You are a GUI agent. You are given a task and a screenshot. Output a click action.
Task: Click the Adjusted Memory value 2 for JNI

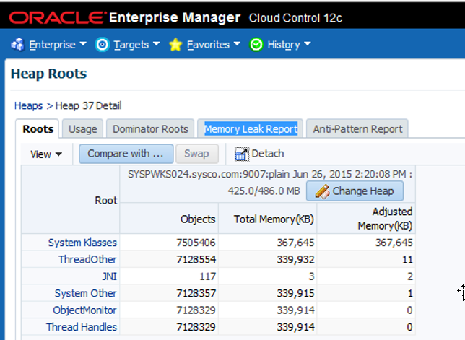[x=410, y=276]
